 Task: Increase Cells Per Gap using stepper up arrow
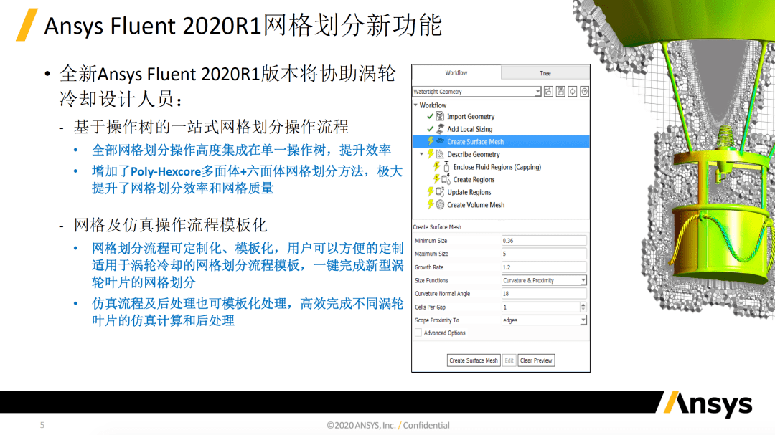pos(583,305)
